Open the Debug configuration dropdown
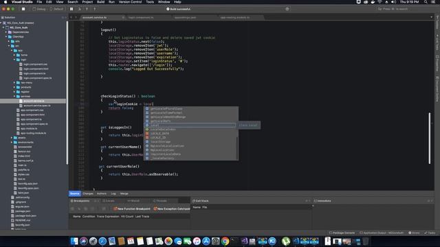The height and width of the screenshot is (247, 440). [39, 9]
